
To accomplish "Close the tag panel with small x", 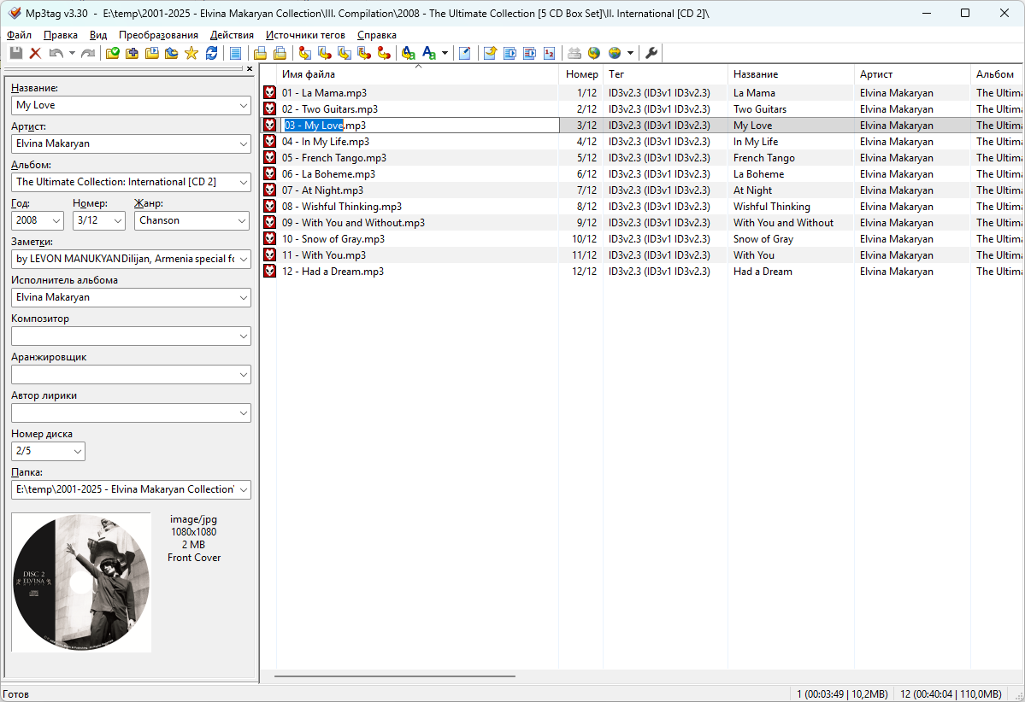I will (x=250, y=68).
